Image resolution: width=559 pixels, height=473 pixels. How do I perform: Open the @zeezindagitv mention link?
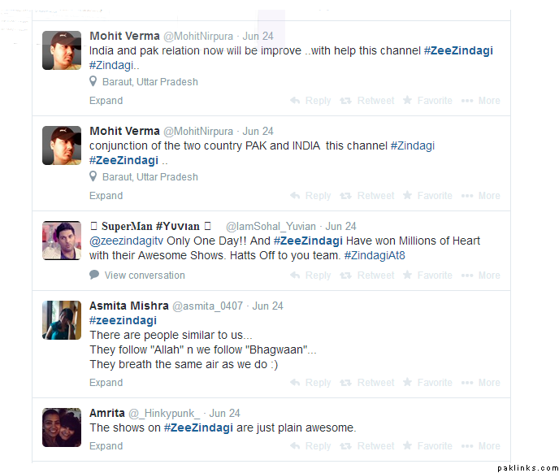(x=126, y=241)
